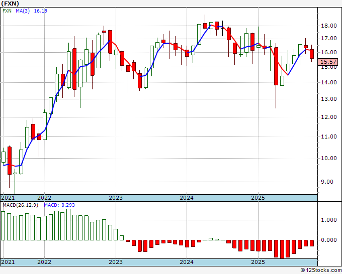Screen dimensions: 342x274
Task: Click 2022 on the MACD panel timeline
Action: point(44,262)
